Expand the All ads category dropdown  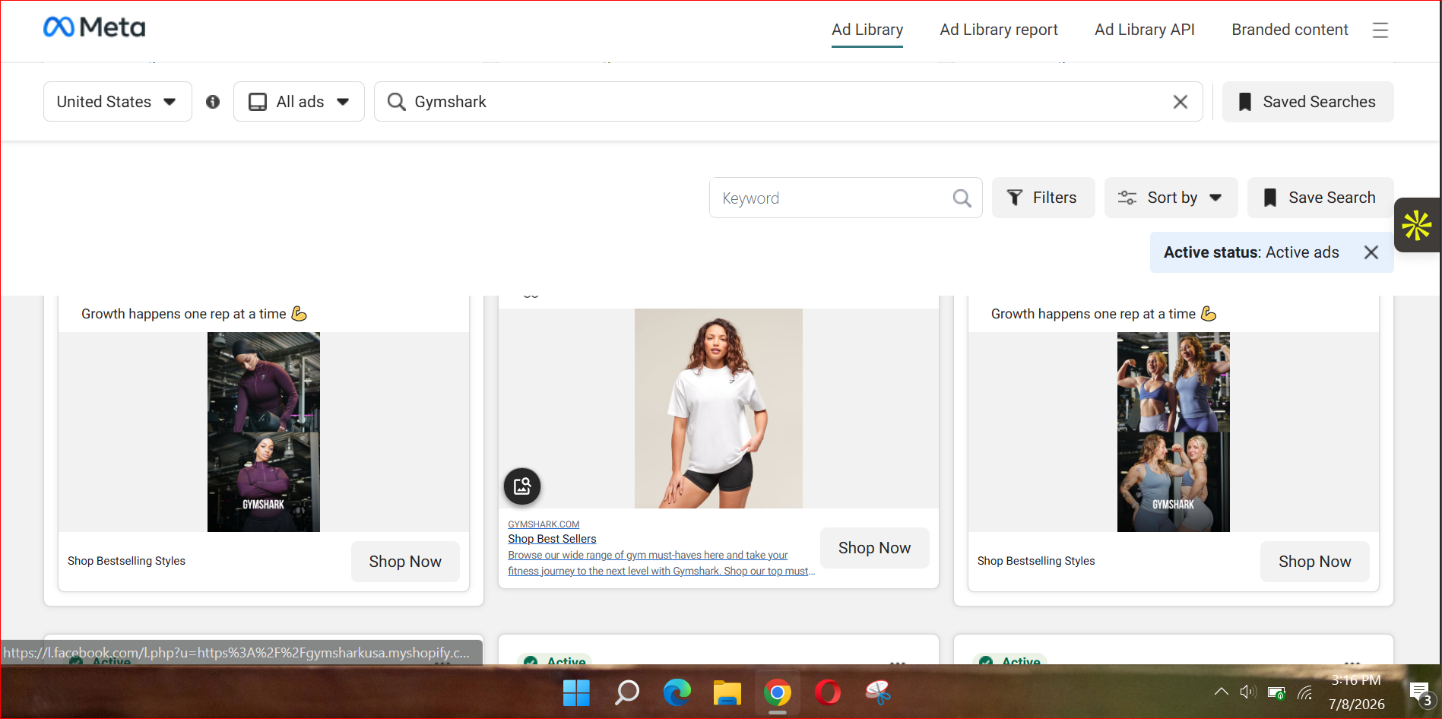299,102
